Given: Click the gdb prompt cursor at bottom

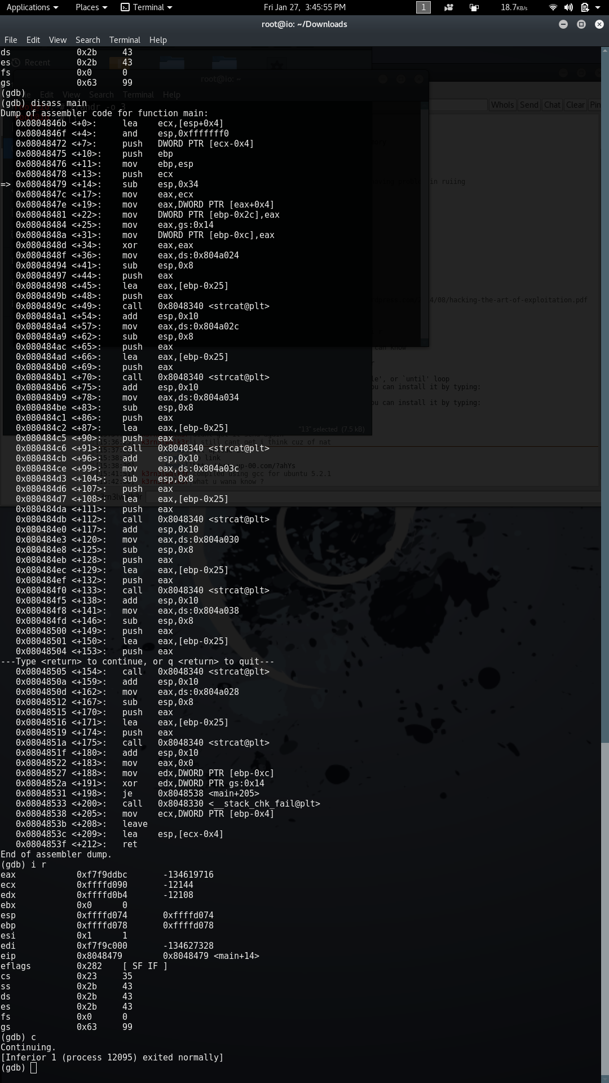Looking at the screenshot, I should (x=33, y=1067).
